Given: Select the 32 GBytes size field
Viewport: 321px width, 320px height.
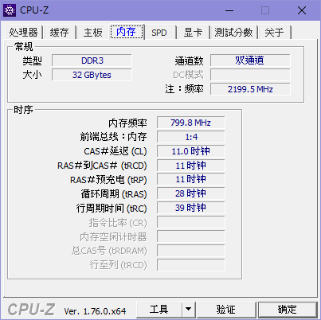Looking at the screenshot, I should tap(92, 75).
